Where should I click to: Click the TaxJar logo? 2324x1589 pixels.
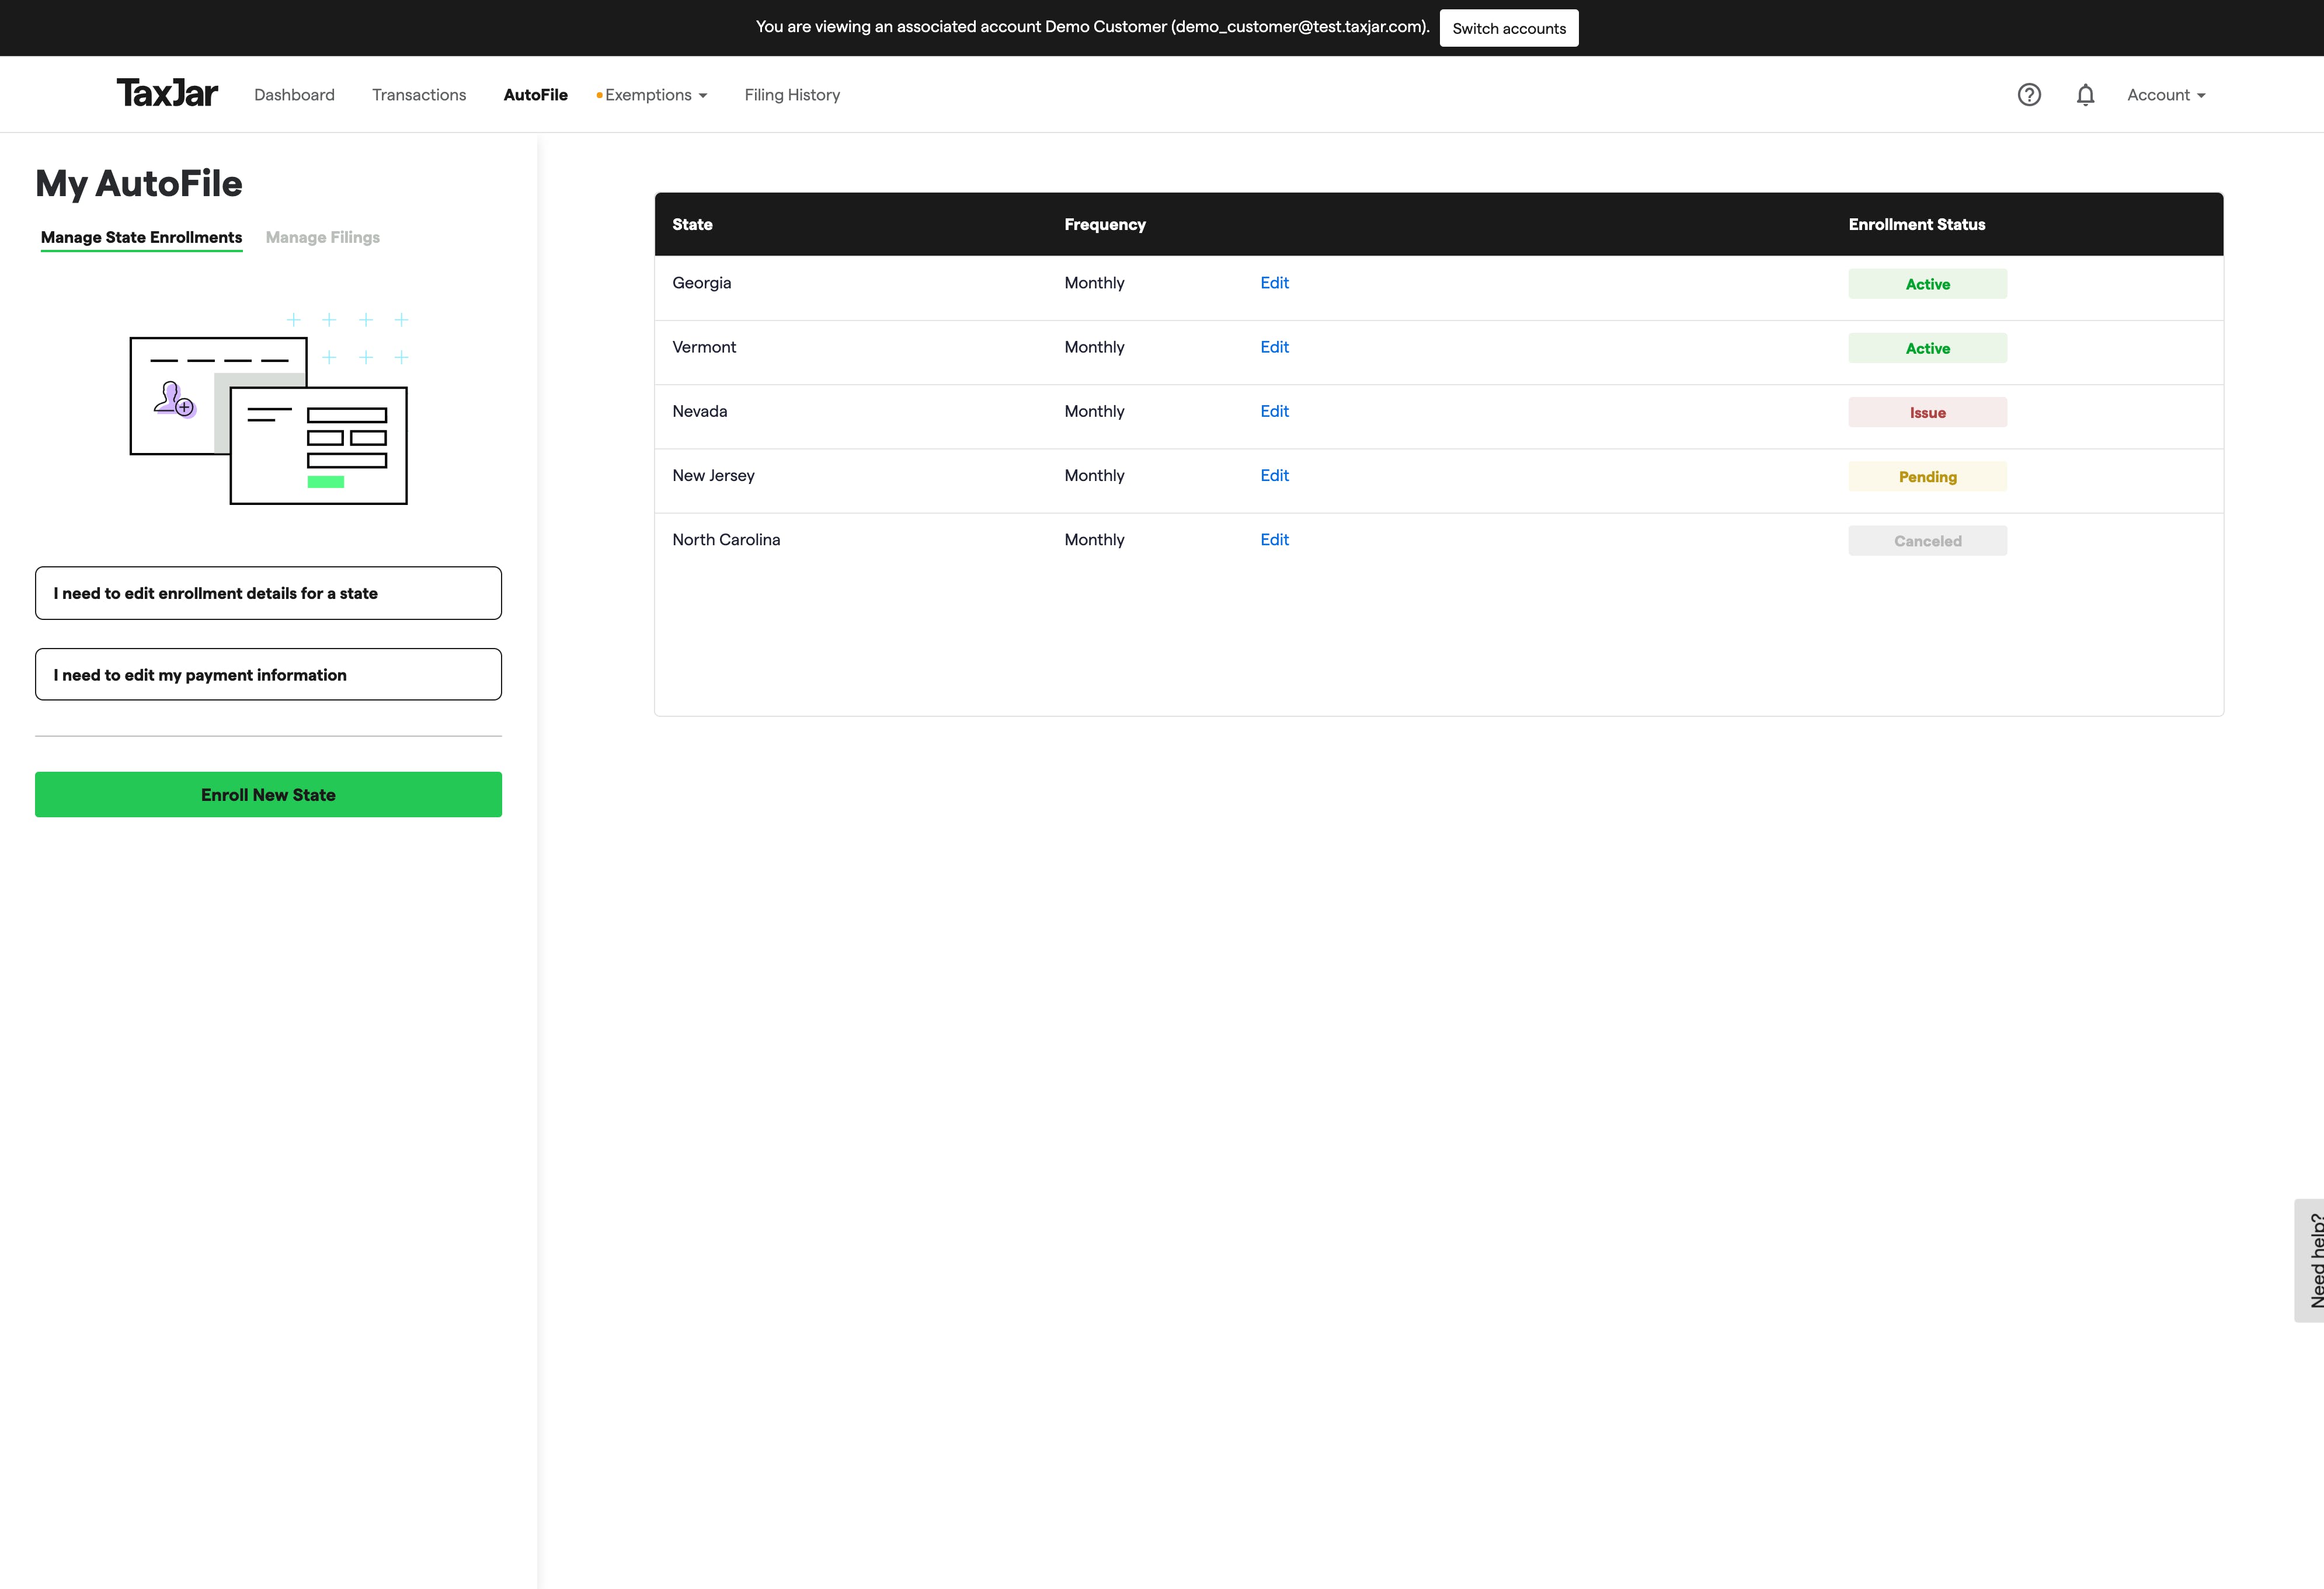pos(167,93)
